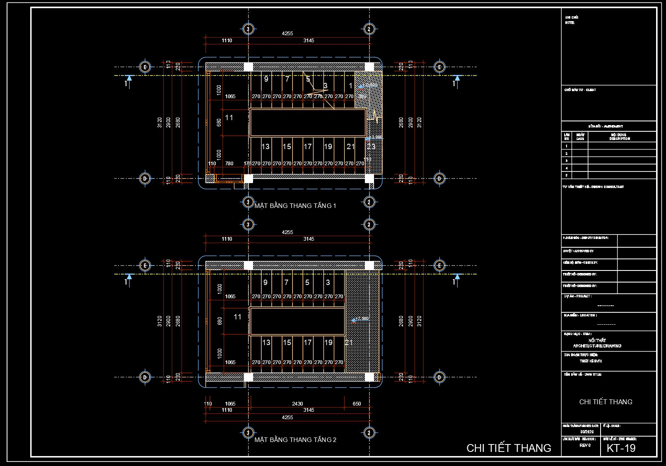
Task: Select the HẠNG MỤC - ITEM label
Action: [577, 334]
